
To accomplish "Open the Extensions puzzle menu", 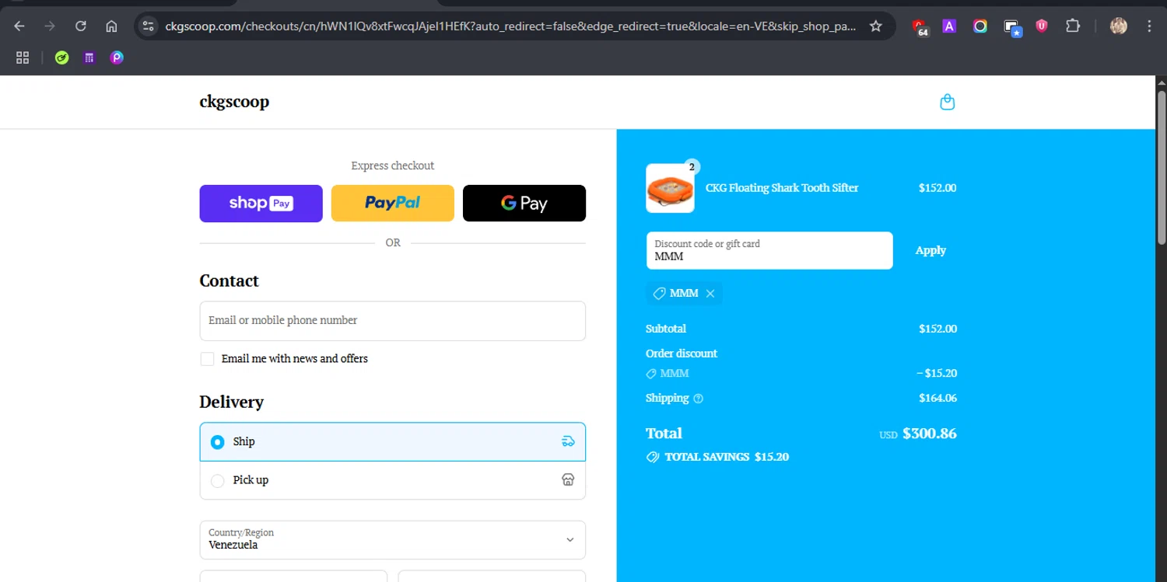I will pyautogui.click(x=1073, y=26).
